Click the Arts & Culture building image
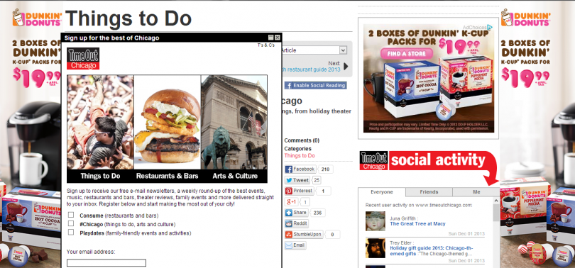Screen dimensions: 575x268 (234, 122)
